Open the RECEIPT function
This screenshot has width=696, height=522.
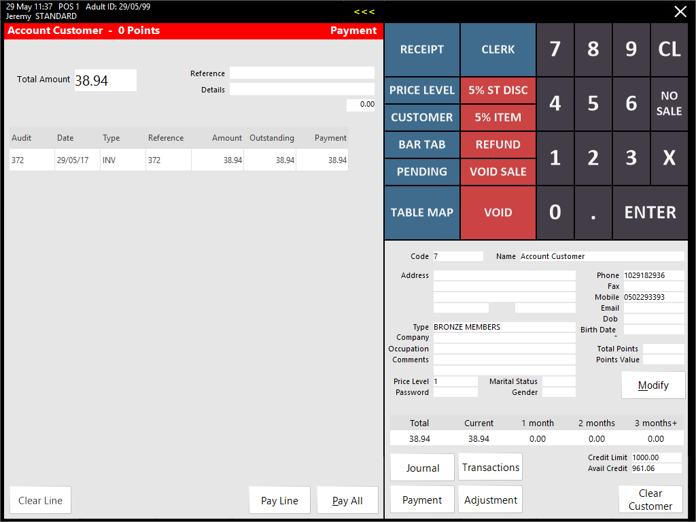tap(421, 50)
